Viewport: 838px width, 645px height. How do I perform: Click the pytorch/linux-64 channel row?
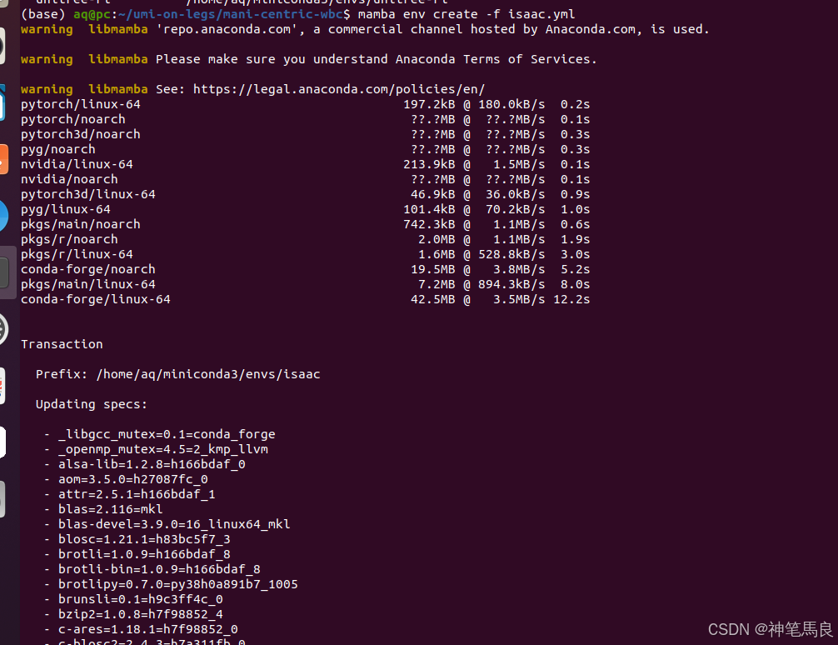305,104
